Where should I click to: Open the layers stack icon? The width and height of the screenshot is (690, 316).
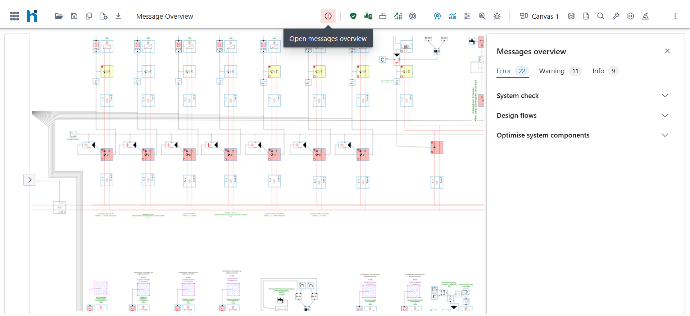click(x=571, y=16)
